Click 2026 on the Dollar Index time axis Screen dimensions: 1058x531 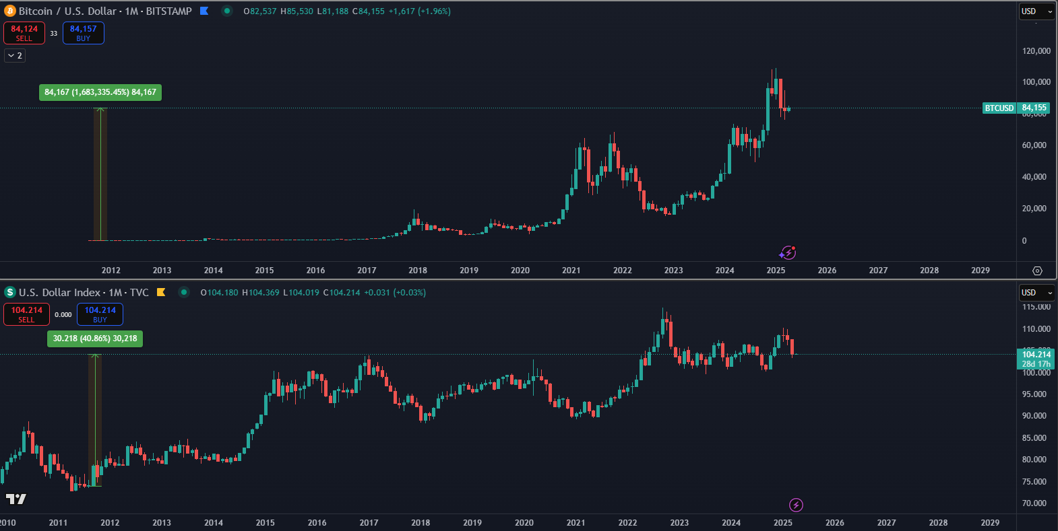pyautogui.click(x=835, y=523)
